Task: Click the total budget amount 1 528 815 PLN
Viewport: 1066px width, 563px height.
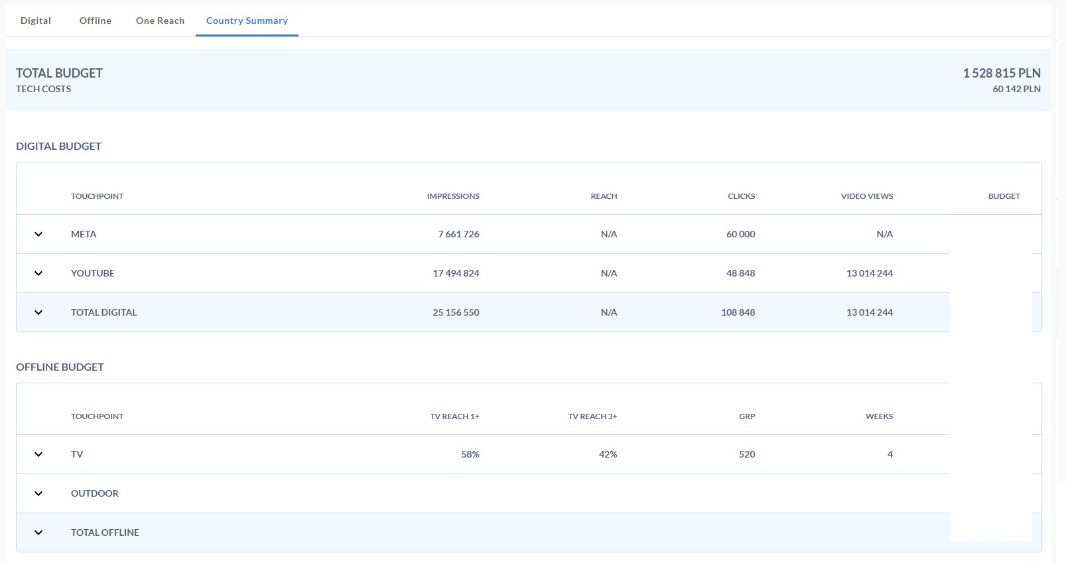Action: pos(1002,73)
